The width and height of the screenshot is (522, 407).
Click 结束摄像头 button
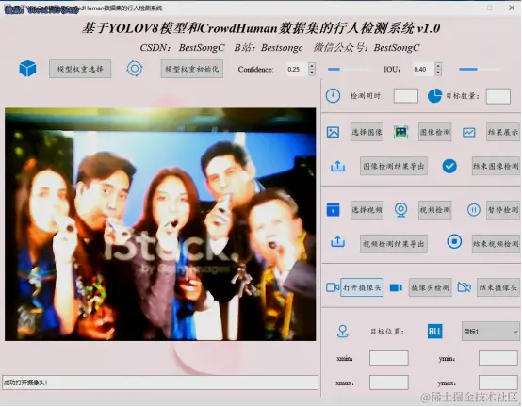click(x=498, y=287)
